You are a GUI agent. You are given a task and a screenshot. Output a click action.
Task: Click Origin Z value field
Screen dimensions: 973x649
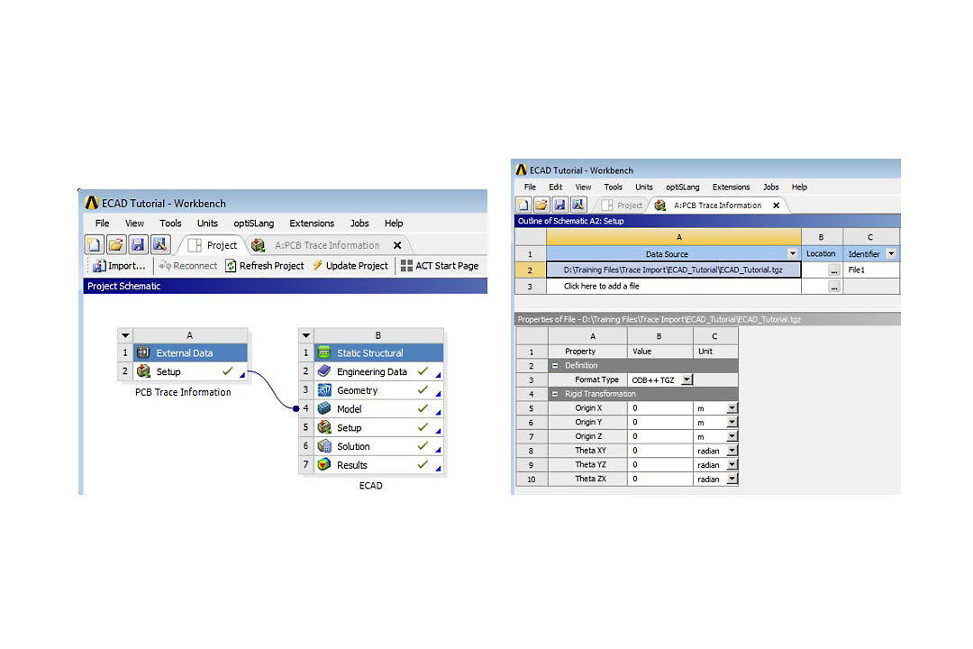click(x=660, y=436)
